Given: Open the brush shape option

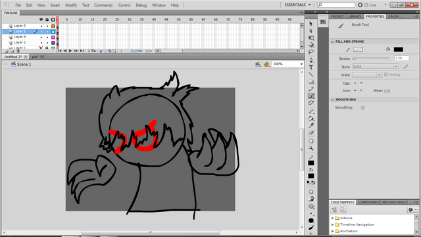Looking at the screenshot, I should [x=311, y=221].
